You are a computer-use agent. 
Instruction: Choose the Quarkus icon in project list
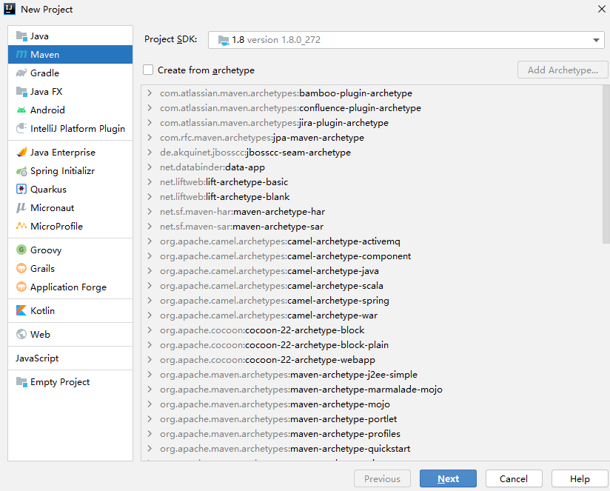21,190
